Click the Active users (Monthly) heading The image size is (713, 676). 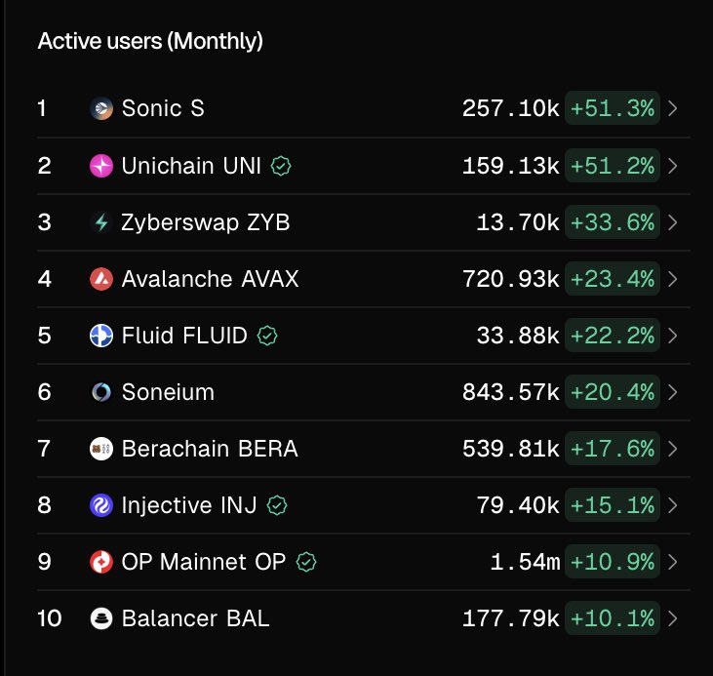pos(150,41)
